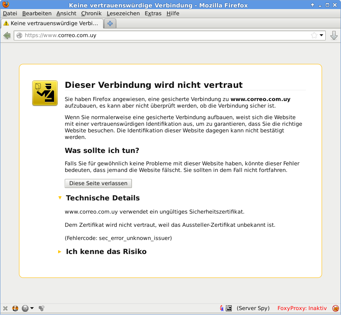Click into the URL address field

pyautogui.click(x=165, y=35)
